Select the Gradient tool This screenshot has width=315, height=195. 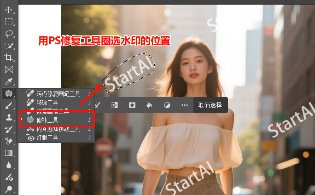[9, 153]
